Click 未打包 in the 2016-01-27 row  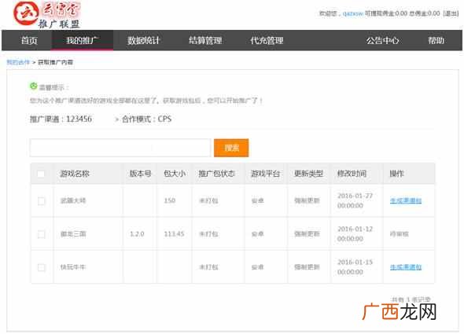[x=208, y=201]
